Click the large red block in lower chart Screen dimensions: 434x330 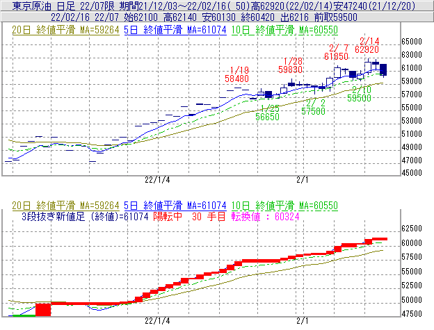[x=43, y=310]
